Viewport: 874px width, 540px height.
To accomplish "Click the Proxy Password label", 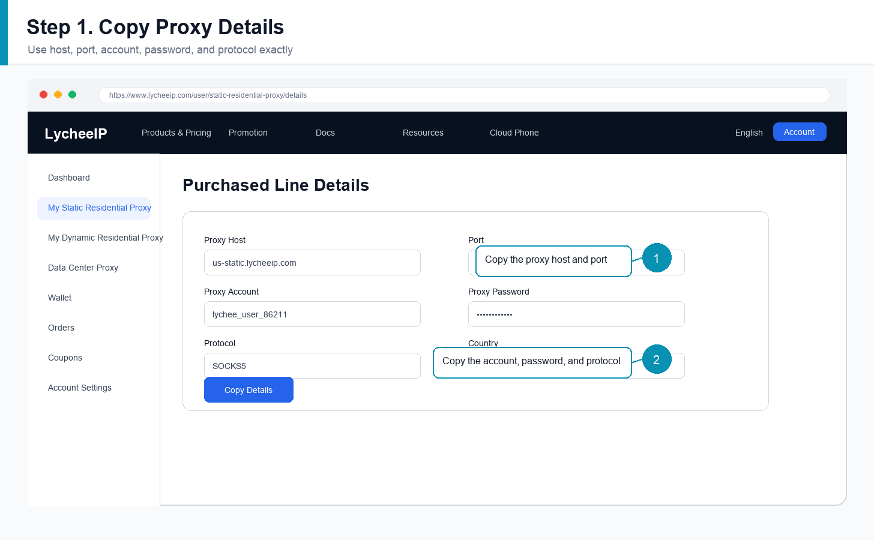I will pyautogui.click(x=499, y=292).
